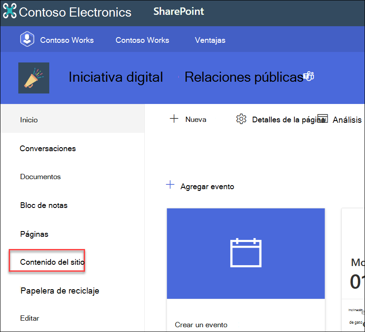The width and height of the screenshot is (365, 332).
Task: Click Editar at the bottom of navigation
Action: click(x=30, y=318)
